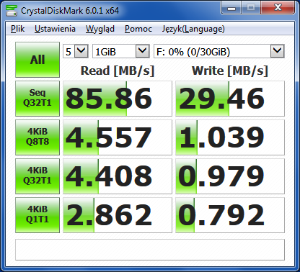
Task: Click the Seq write result 29.46
Action: [230, 99]
